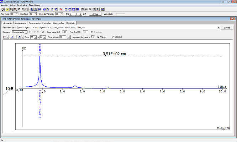The width and height of the screenshot is (237, 142).
Task: Open the Resultados para combo box arrow
Action: coord(219,27)
